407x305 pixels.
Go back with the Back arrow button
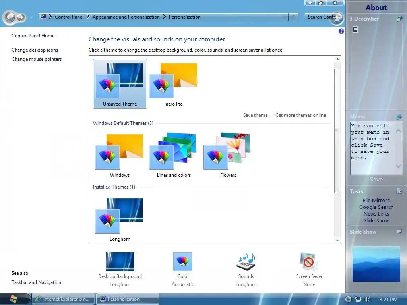[x=10, y=17]
